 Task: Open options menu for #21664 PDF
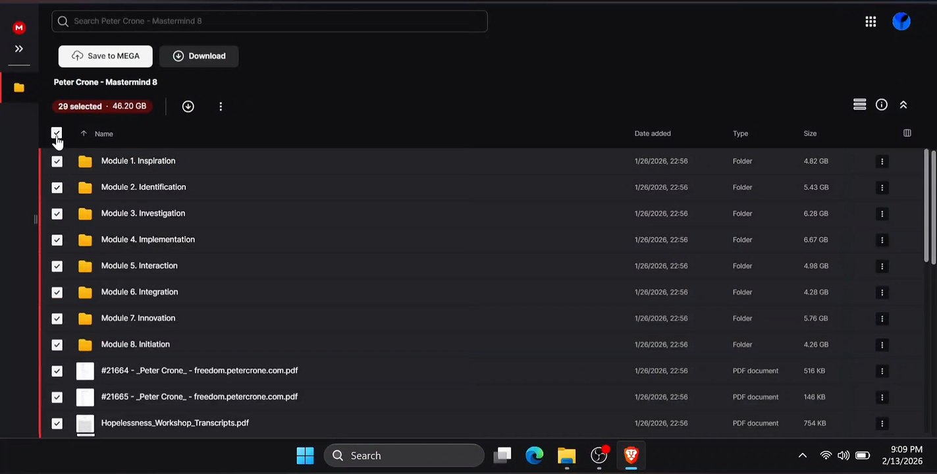coord(882,371)
